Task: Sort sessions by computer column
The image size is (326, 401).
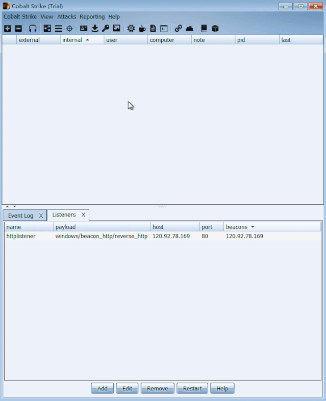Action: (169, 40)
